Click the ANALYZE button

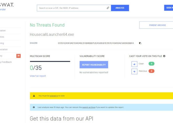click(x=120, y=8)
